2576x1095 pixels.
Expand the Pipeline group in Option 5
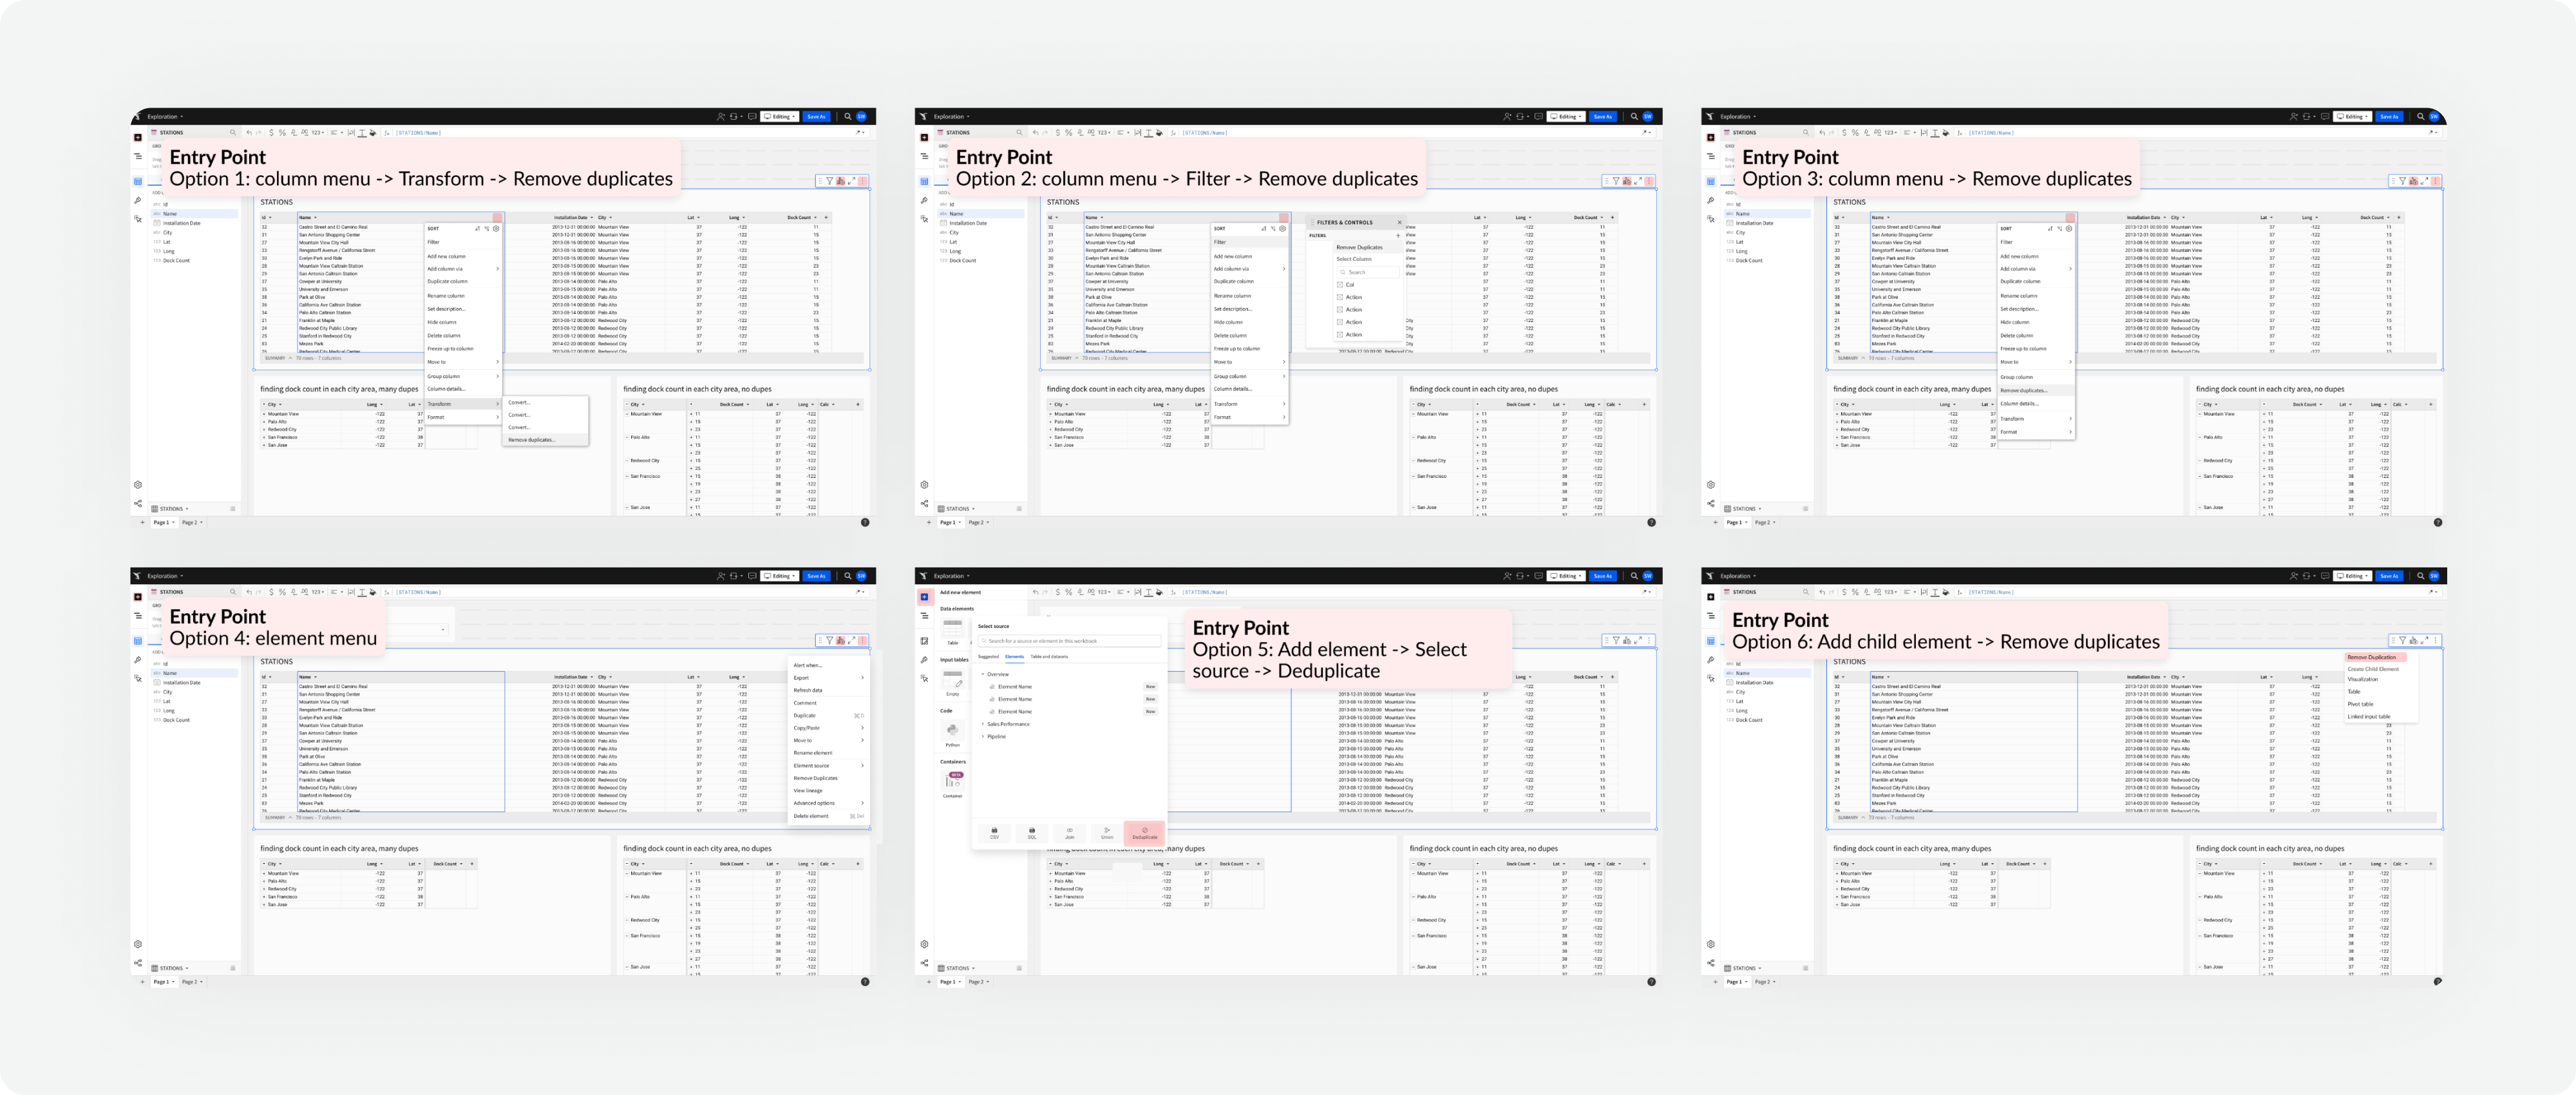(983, 737)
